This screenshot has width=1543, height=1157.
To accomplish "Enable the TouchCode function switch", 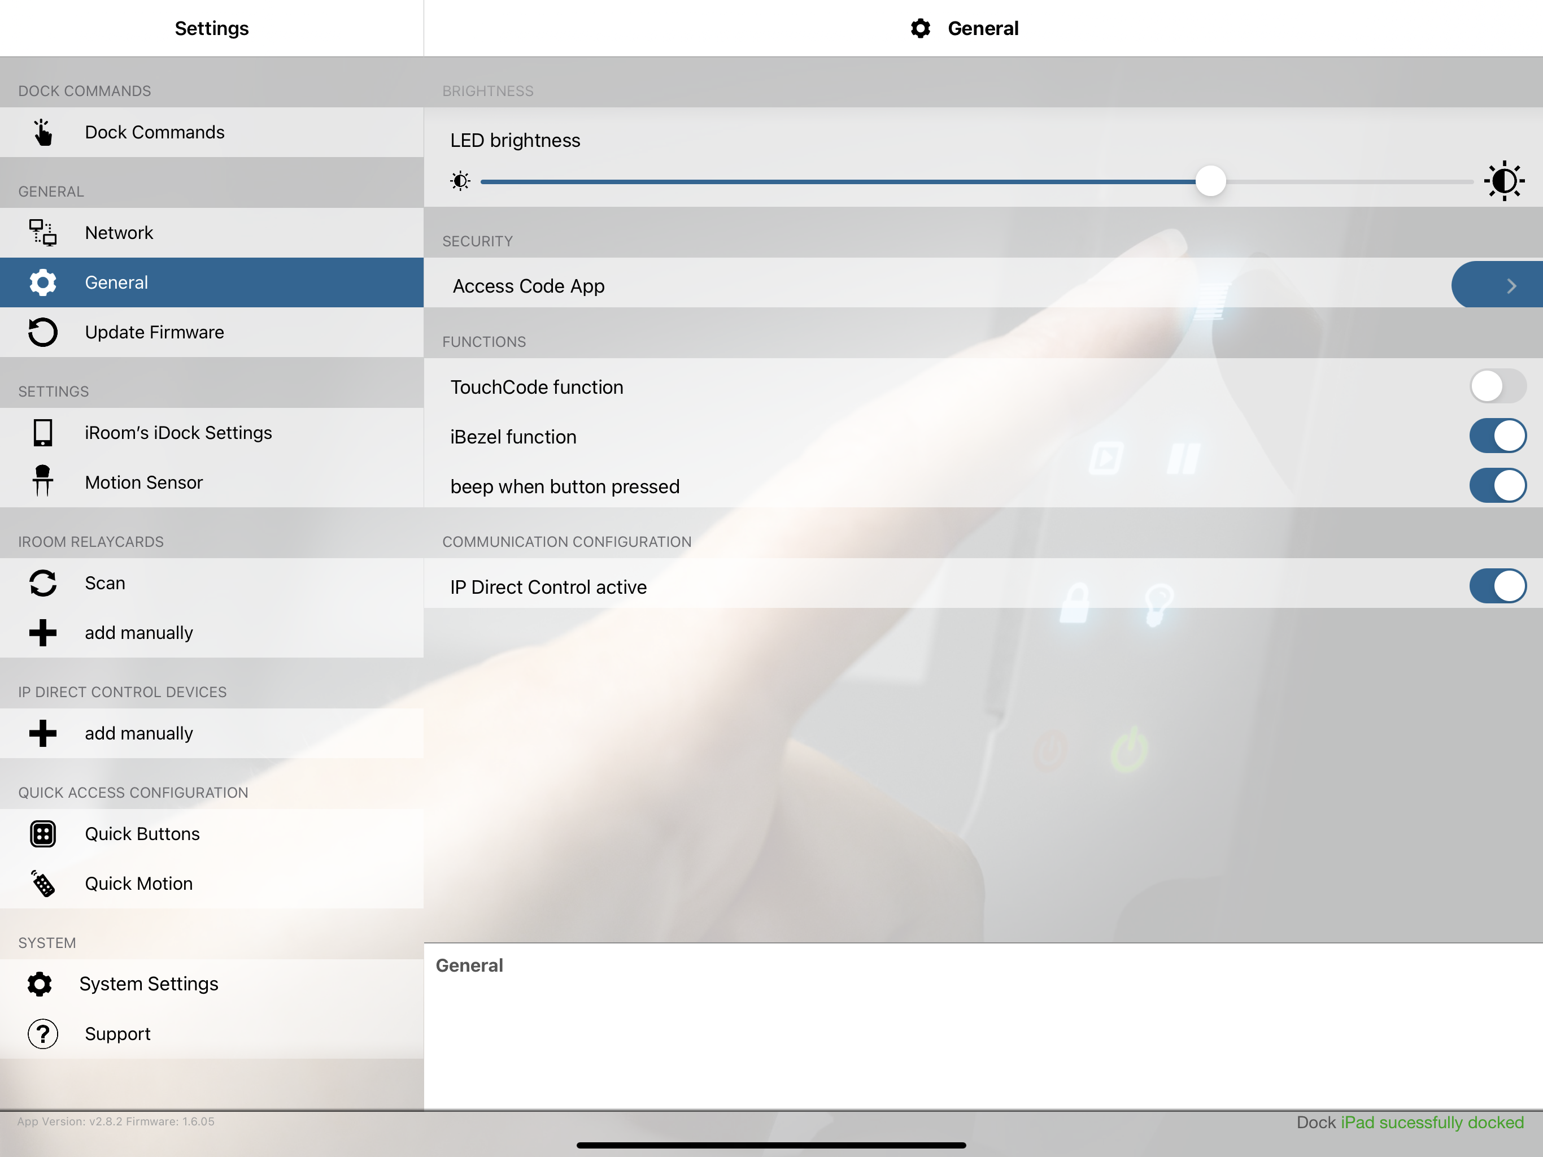I will point(1498,386).
